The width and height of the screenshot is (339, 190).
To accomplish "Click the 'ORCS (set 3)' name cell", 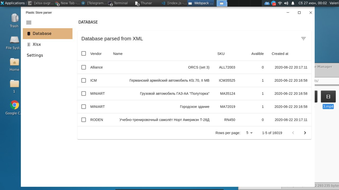I will coord(199,67).
